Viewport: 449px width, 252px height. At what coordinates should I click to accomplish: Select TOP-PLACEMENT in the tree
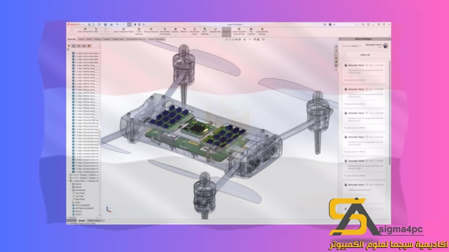tap(81, 205)
